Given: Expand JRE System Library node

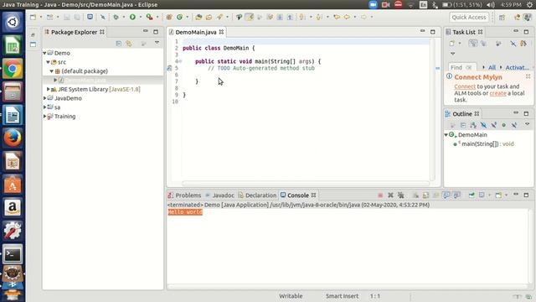Looking at the screenshot, I should pyautogui.click(x=49, y=89).
